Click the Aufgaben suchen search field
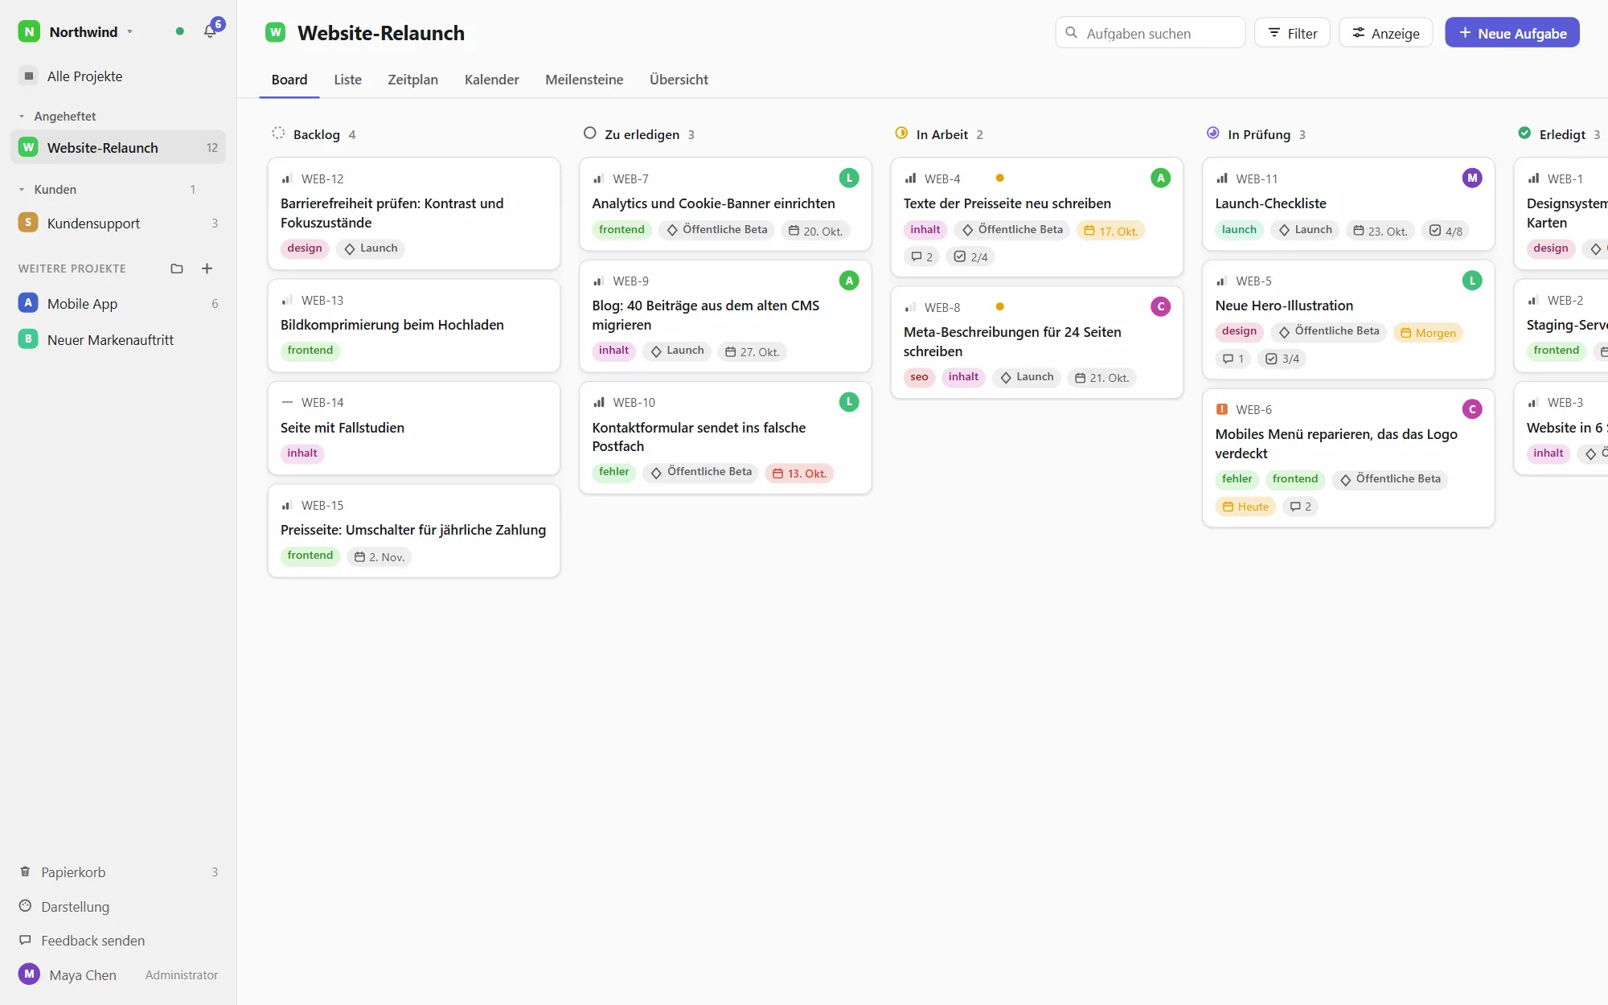Viewport: 1608px width, 1005px height. tap(1150, 33)
